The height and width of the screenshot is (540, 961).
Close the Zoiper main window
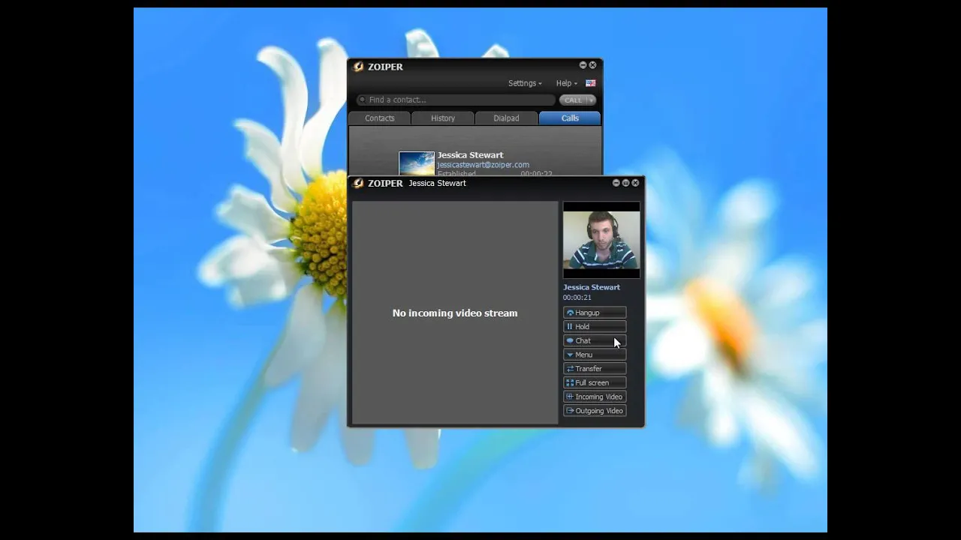tap(592, 65)
